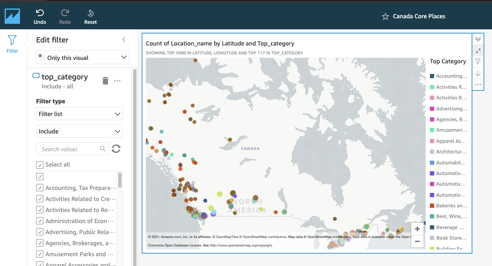Click the filter values list scrollbar
The image size is (492, 266).
(120, 180)
